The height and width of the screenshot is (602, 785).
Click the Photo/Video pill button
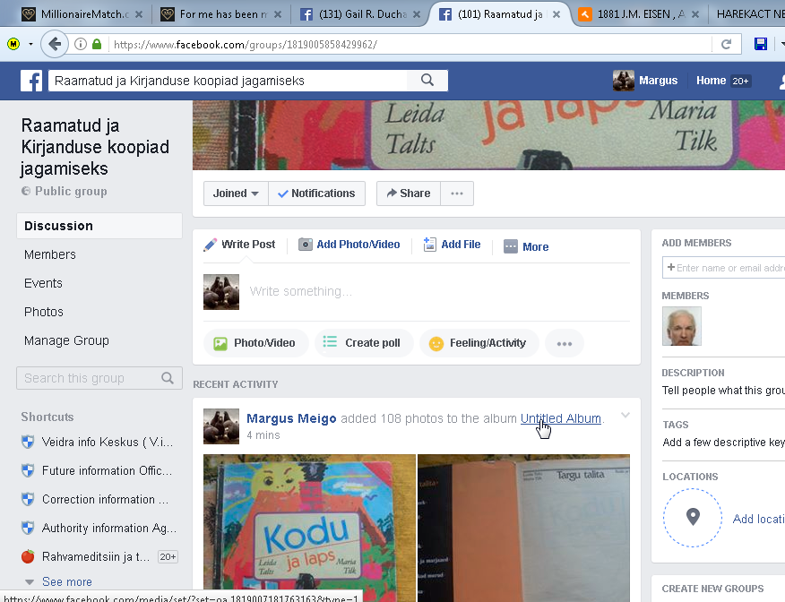pyautogui.click(x=255, y=343)
